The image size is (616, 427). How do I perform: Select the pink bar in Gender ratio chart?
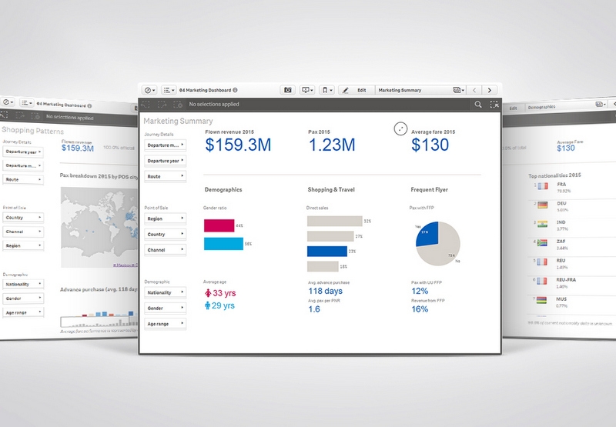(x=218, y=225)
